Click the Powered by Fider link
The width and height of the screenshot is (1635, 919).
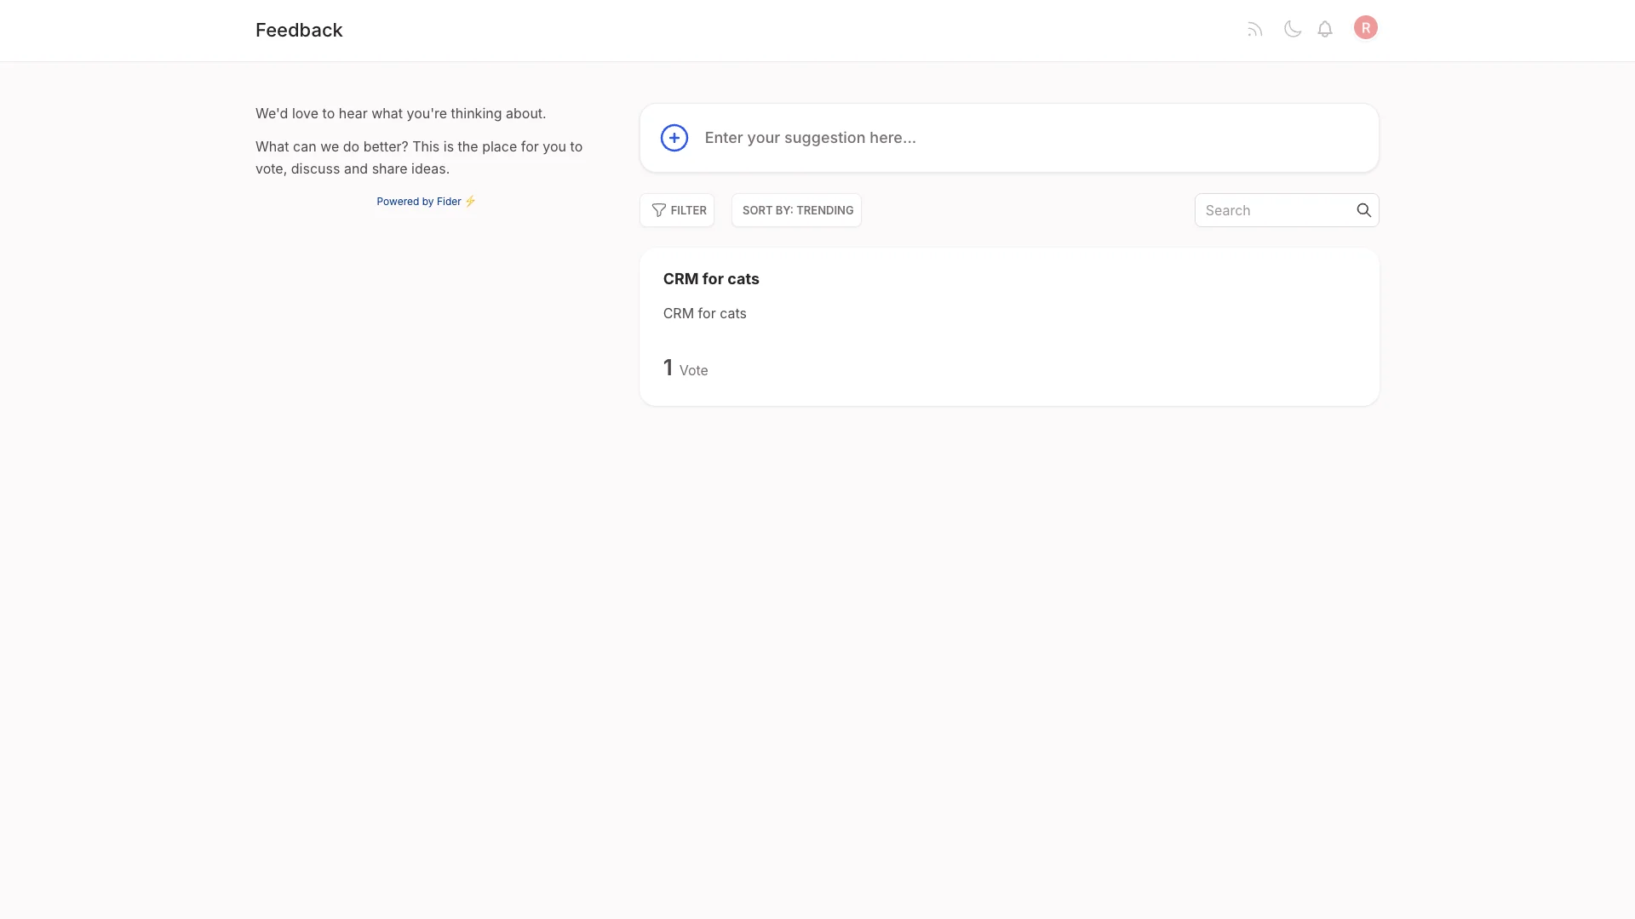pyautogui.click(x=419, y=201)
